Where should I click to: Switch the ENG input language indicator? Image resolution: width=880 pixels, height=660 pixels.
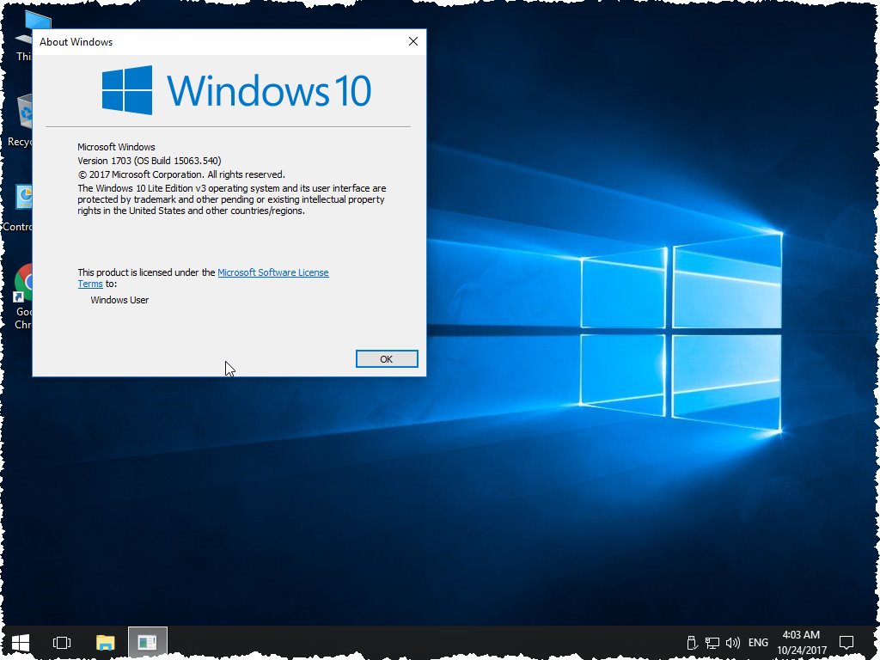click(758, 643)
